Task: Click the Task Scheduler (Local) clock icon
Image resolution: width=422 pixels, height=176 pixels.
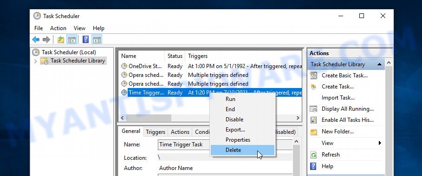Action: 36,52
